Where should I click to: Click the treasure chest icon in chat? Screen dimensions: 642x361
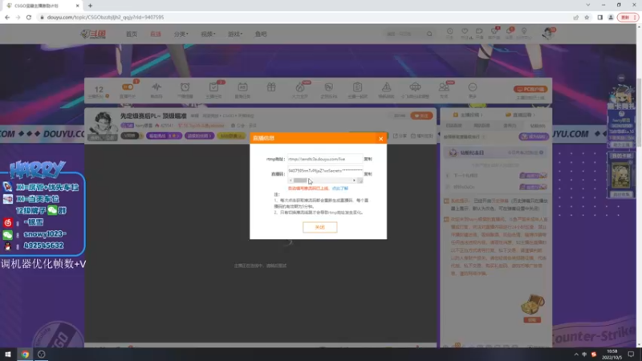point(532,305)
